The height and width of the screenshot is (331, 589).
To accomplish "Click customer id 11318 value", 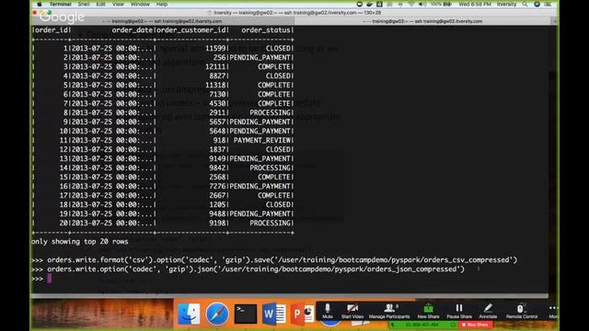I will 215,86.
